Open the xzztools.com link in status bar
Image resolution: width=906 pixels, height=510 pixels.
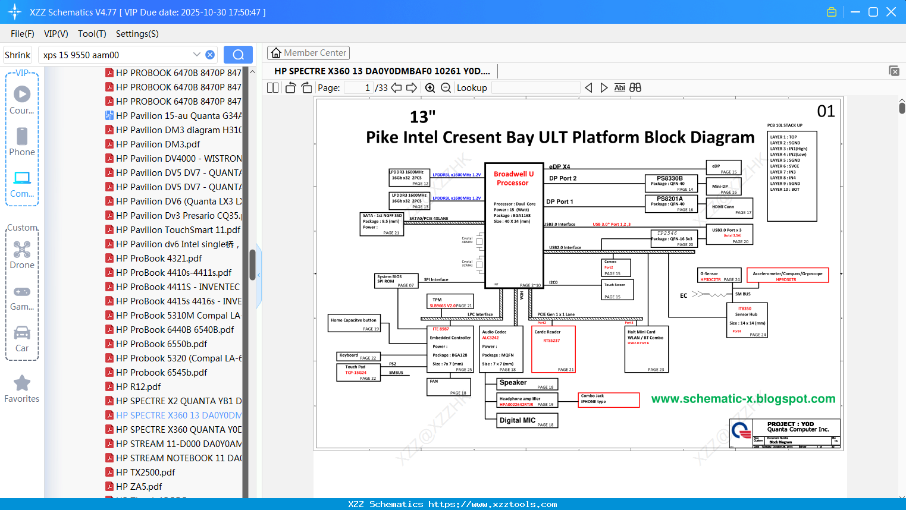tap(493, 504)
